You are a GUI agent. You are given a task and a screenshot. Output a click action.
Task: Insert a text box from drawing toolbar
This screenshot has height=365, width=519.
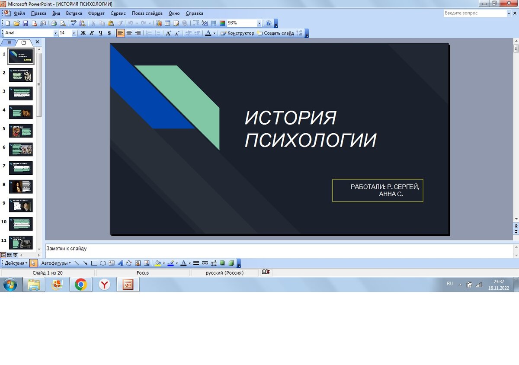click(111, 263)
